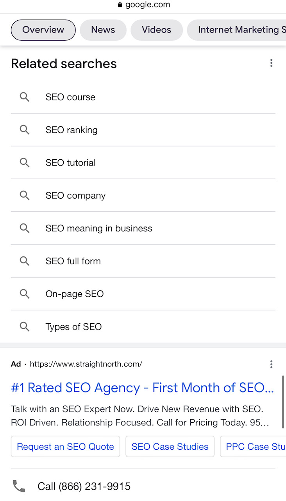The image size is (286, 501).
Task: Open the three-dot menu on the Straight North ad
Action: [x=271, y=364]
